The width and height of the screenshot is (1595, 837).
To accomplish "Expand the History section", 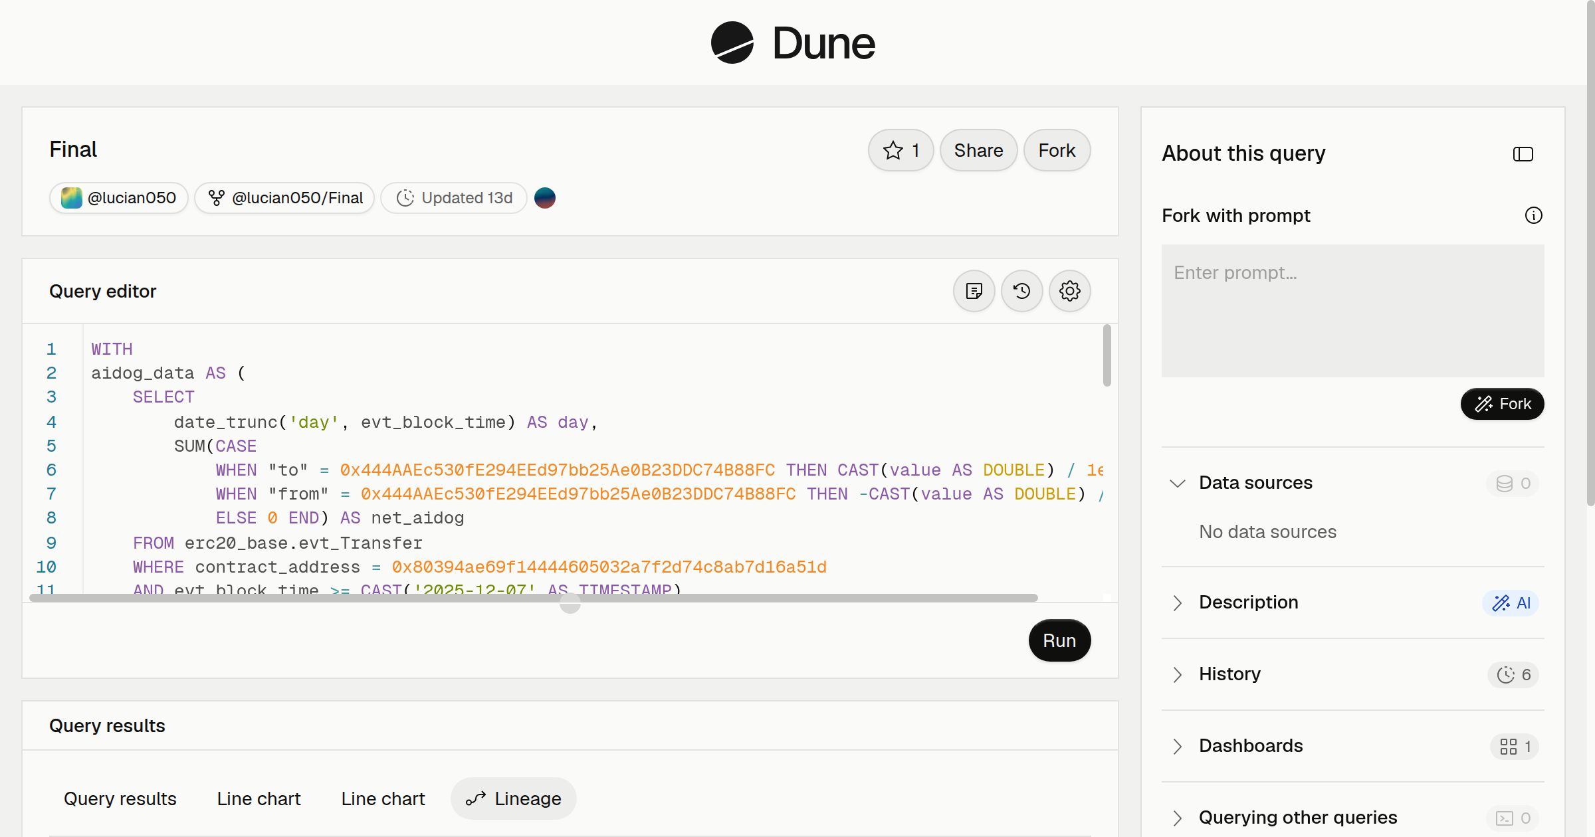I will pos(1177,674).
